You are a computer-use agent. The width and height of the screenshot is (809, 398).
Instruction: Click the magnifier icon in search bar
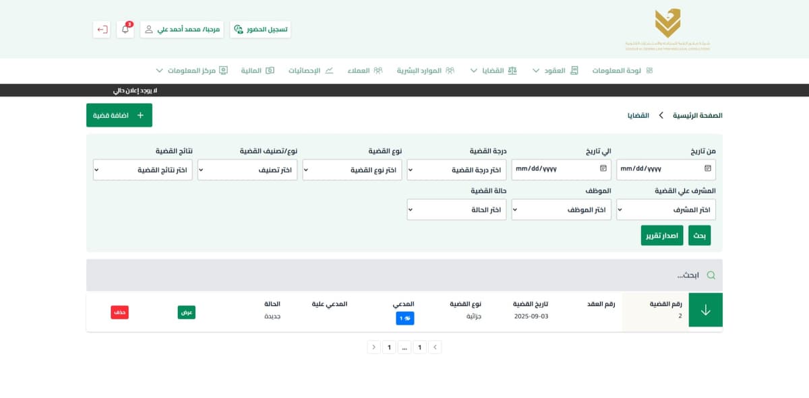pos(710,275)
